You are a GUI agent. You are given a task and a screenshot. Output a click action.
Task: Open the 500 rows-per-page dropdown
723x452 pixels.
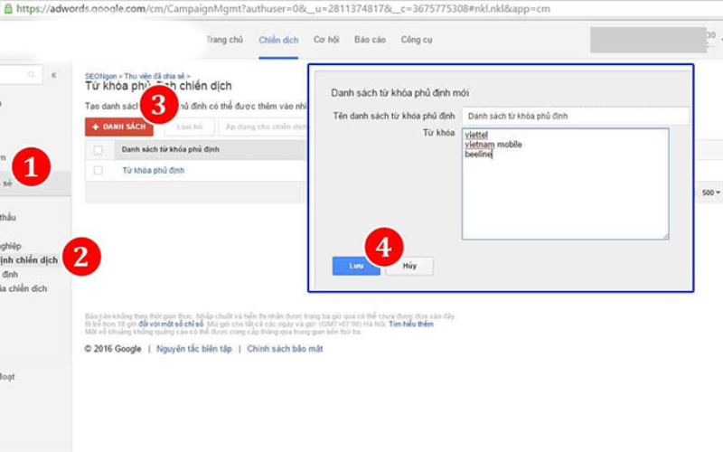pos(710,193)
